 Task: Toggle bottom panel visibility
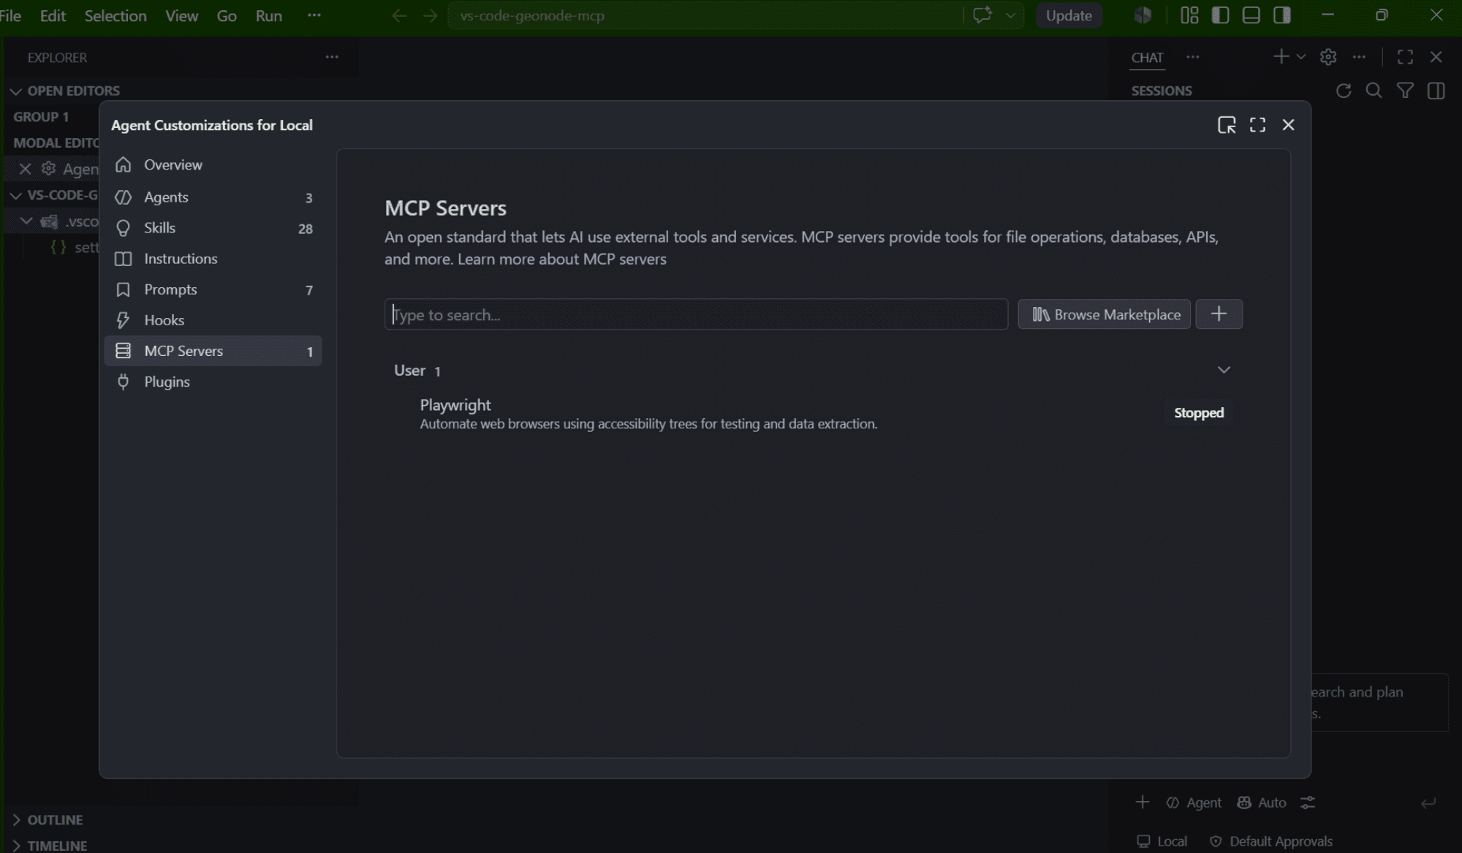1251,15
